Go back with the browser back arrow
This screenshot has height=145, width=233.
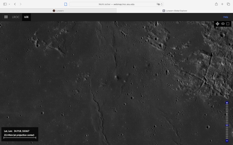pyautogui.click(x=15, y=4)
